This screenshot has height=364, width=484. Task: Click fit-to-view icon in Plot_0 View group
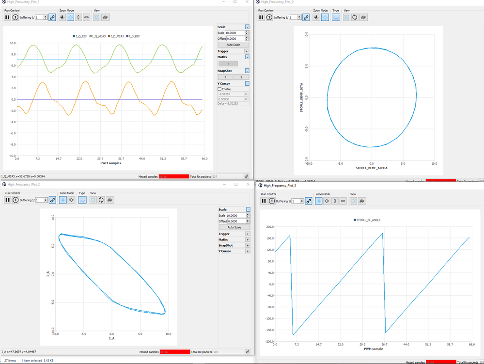tap(346, 17)
